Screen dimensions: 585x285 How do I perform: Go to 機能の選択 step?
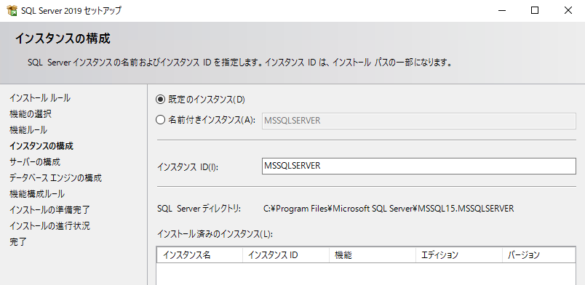31,114
